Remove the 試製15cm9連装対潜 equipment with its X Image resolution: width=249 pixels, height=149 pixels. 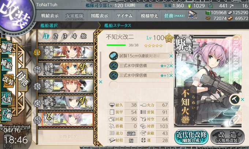point(171,56)
